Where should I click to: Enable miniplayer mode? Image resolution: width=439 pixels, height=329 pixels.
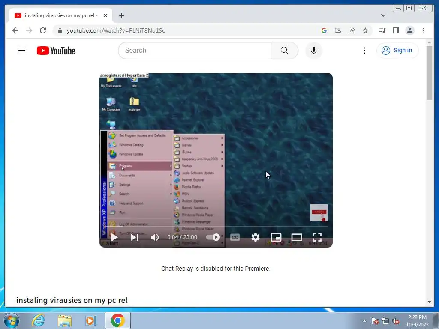tap(276, 237)
